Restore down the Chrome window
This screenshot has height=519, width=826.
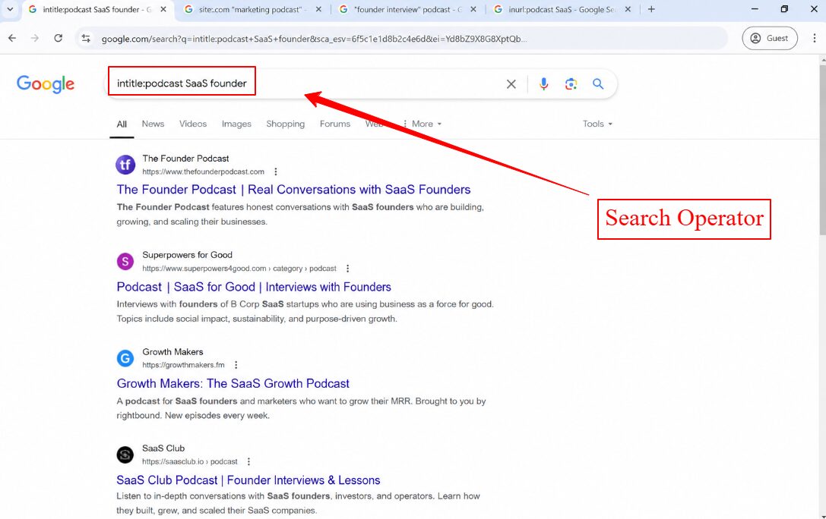click(784, 9)
